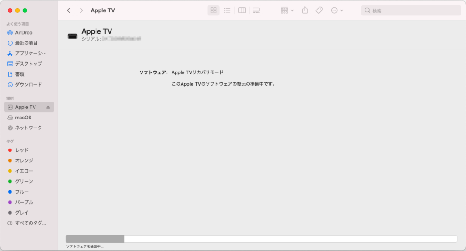Image resolution: width=466 pixels, height=251 pixels.
Task: Select 最近の項目 in the sidebar
Action: coord(26,43)
